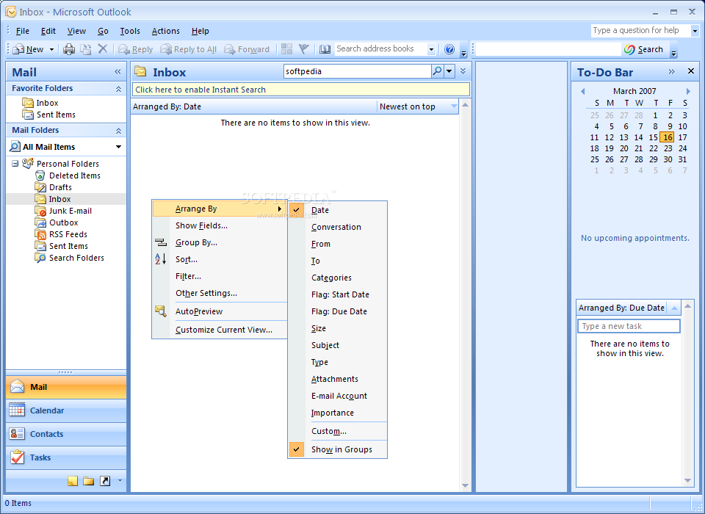
Task: Choose Custom... in the Arrange By submenu
Action: click(337, 431)
